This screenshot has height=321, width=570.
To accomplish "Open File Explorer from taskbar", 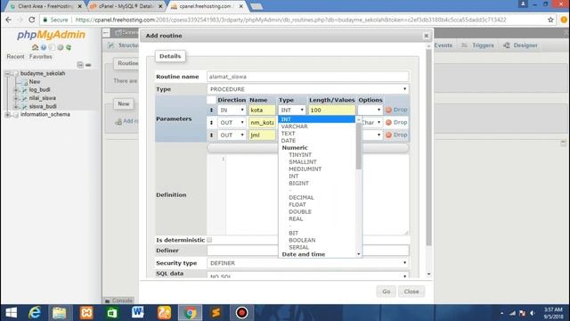I will 60,313.
